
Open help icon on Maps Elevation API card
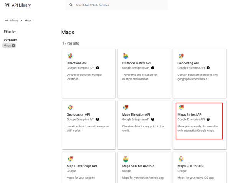(153, 119)
